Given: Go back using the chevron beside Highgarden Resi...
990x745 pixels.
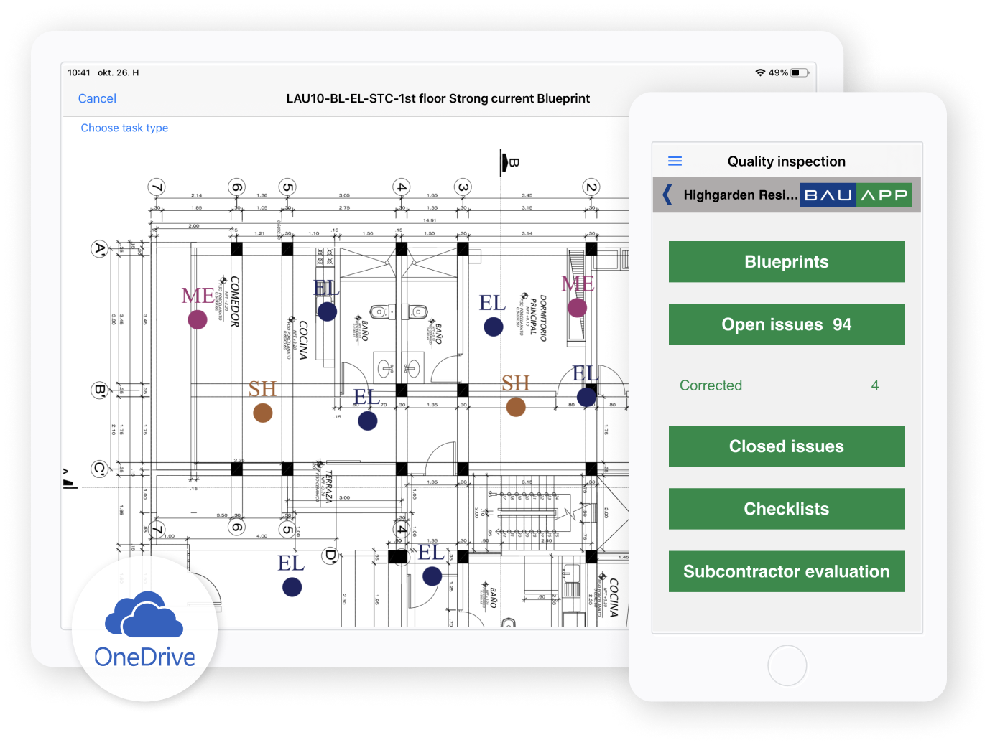Looking at the screenshot, I should [667, 195].
